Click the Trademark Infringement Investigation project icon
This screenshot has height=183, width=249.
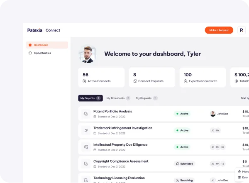point(86,130)
